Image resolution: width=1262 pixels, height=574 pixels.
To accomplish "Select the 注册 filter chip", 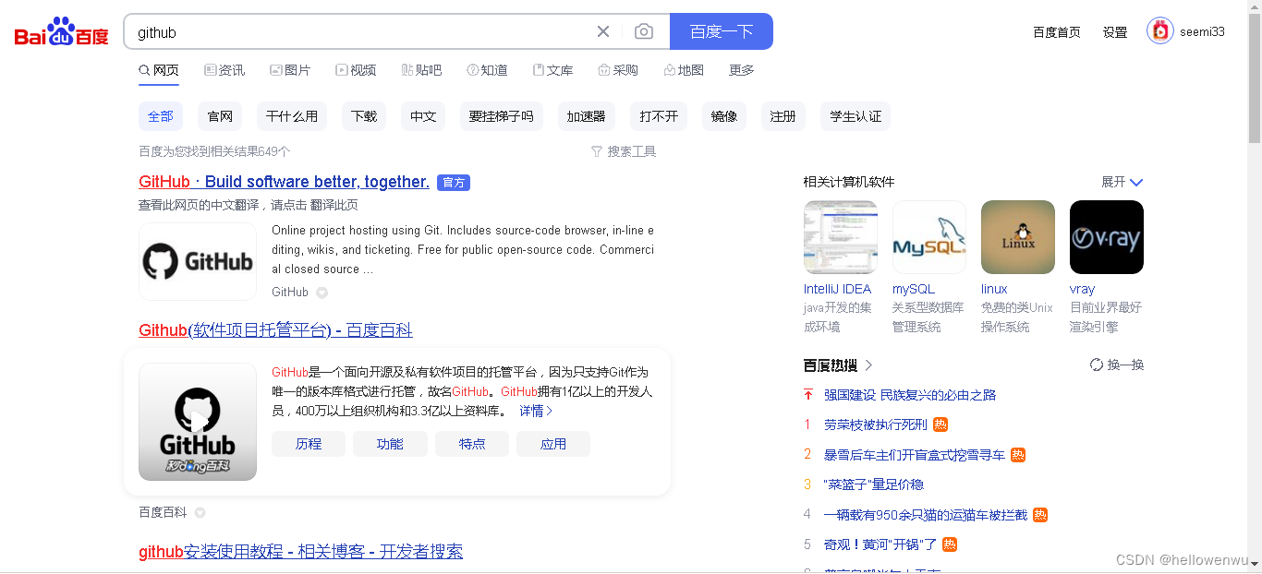I will pyautogui.click(x=783, y=116).
